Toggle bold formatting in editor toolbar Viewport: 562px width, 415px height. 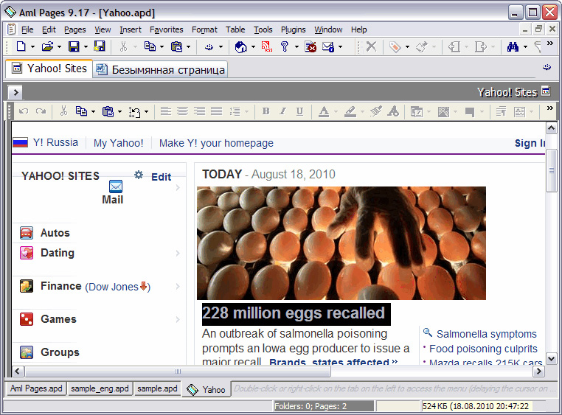(266, 111)
